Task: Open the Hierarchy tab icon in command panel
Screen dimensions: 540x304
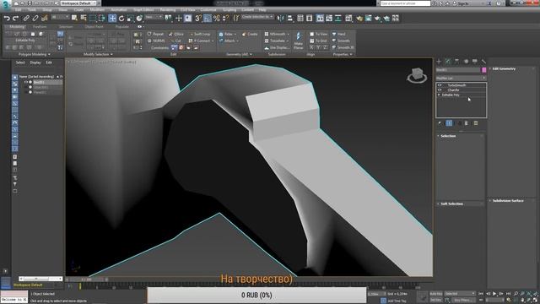Action: click(456, 62)
